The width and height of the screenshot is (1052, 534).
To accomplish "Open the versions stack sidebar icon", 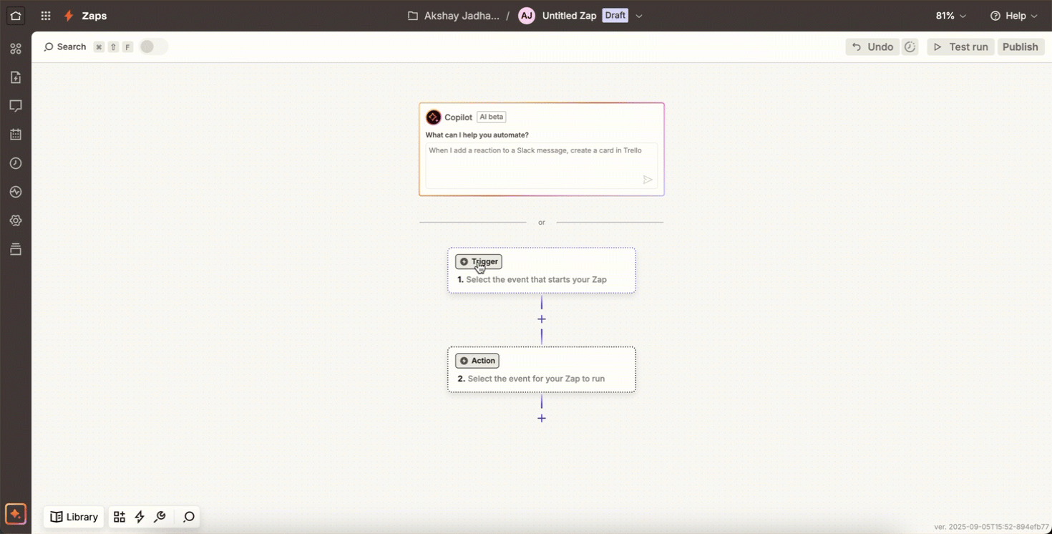I will coord(16,249).
